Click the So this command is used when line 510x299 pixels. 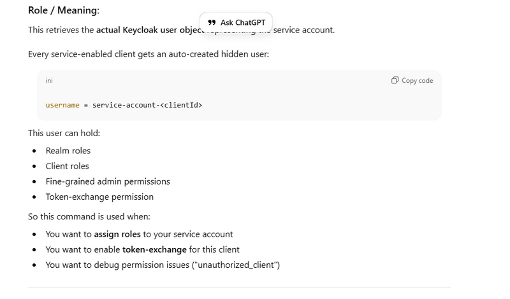click(89, 216)
